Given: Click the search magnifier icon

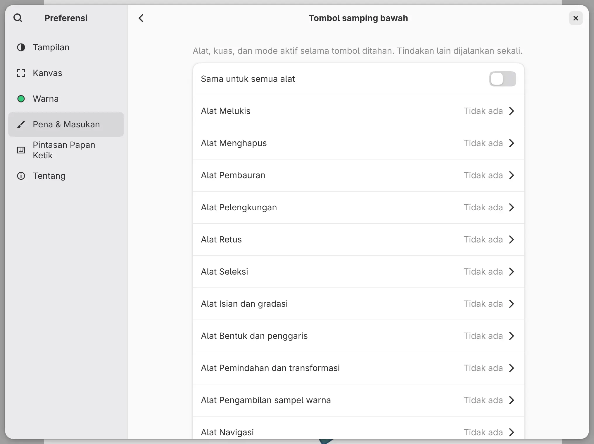Looking at the screenshot, I should [x=18, y=18].
